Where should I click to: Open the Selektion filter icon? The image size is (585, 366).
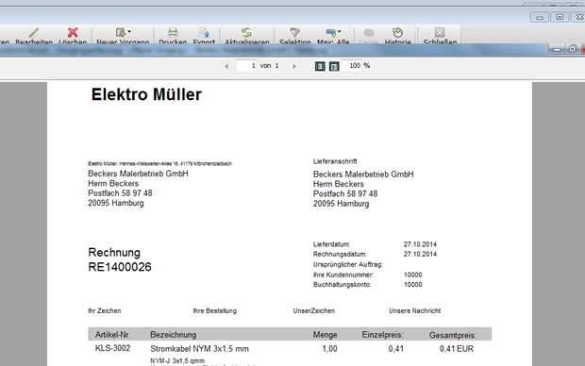(x=294, y=32)
